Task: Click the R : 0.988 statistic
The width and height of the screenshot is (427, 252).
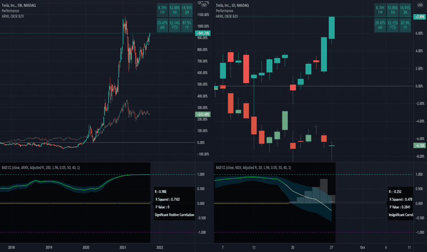Action: (x=161, y=192)
